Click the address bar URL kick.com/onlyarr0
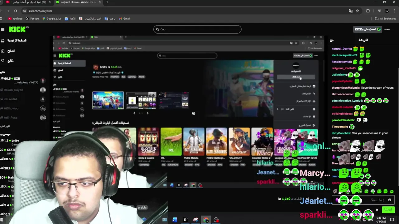399x224 pixels. point(41,11)
